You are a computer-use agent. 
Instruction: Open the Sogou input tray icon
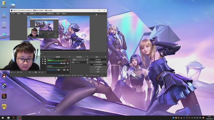[203, 118]
